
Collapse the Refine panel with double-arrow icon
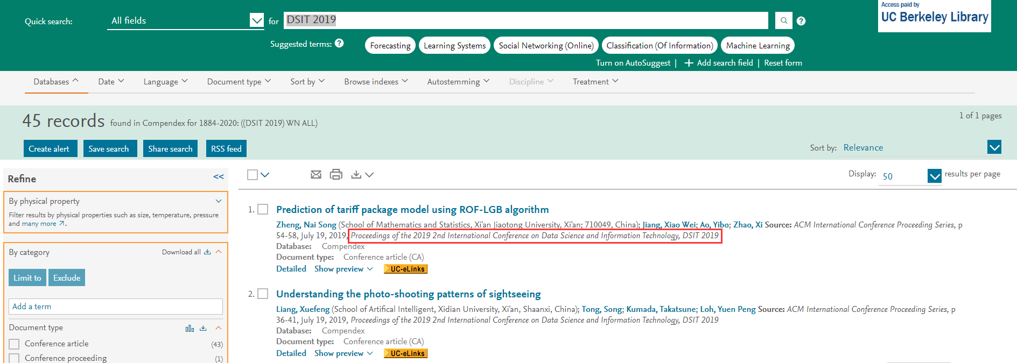(218, 177)
